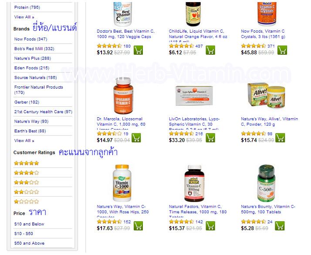
Task: Filter by Now Foods brand
Action: point(30,39)
